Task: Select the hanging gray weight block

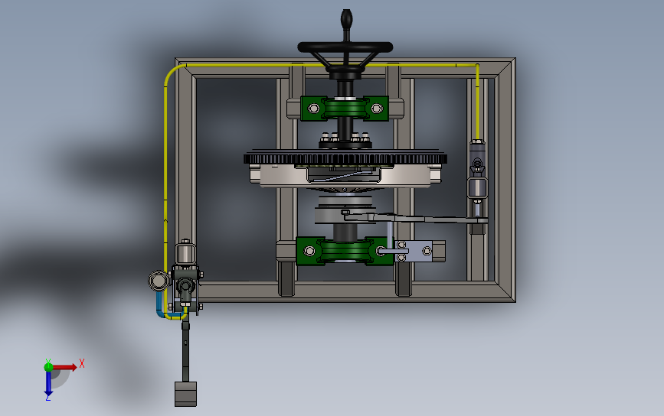Action: [x=185, y=394]
